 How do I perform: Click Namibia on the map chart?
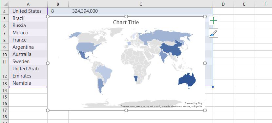click(x=136, y=79)
